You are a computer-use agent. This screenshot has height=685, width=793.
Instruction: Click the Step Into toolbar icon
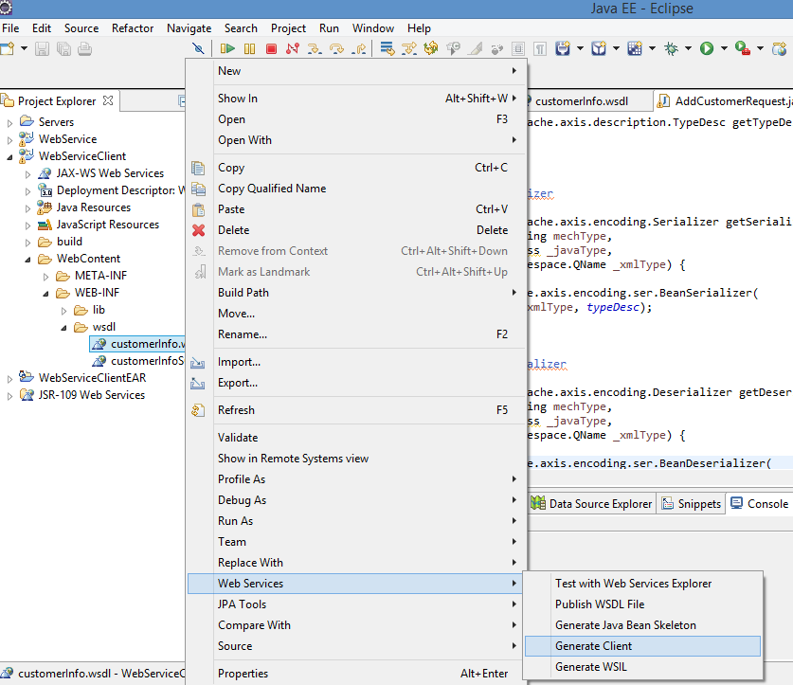click(315, 48)
